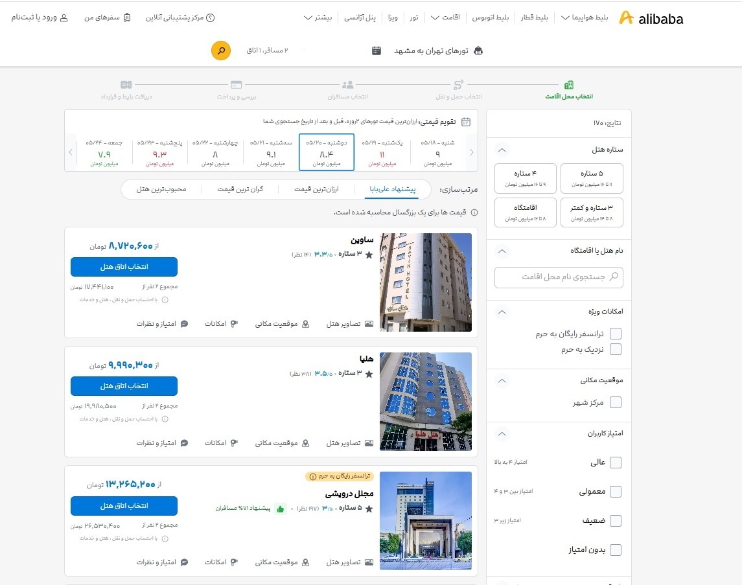Viewport: 742px width, 585px height.
Task: Click the online support headset icon
Action: [x=209, y=17]
